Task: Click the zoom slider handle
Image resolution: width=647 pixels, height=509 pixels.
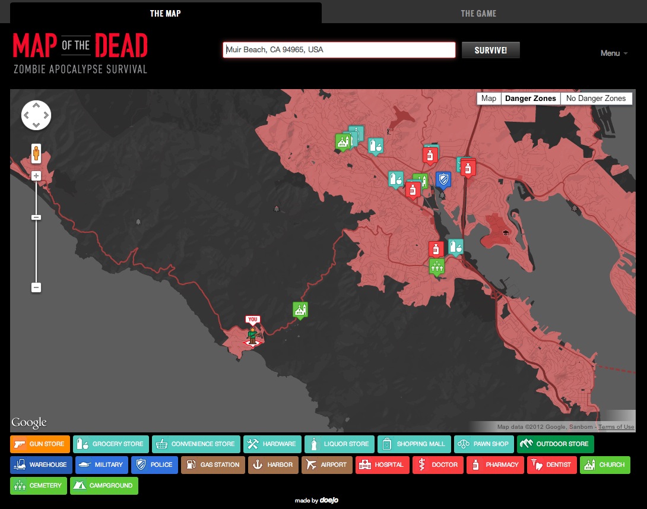Action: (x=36, y=217)
